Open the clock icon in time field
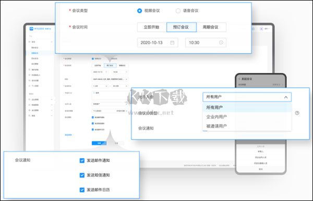 pyautogui.click(x=221, y=42)
